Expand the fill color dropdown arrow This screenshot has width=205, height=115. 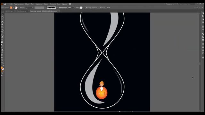(x=13, y=8)
